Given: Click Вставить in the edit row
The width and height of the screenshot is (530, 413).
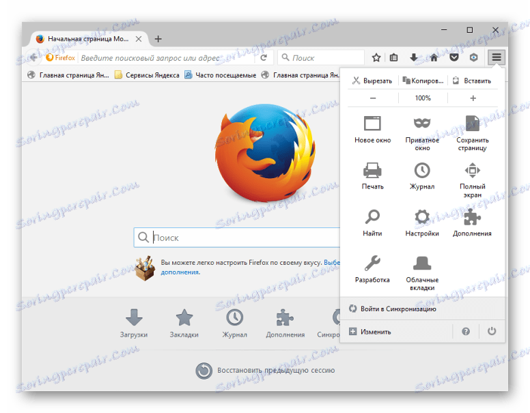Looking at the screenshot, I should [x=473, y=81].
